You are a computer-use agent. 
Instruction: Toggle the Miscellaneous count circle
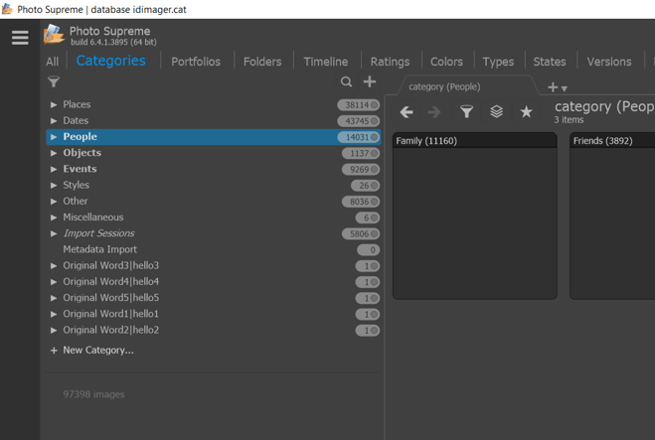[374, 218]
